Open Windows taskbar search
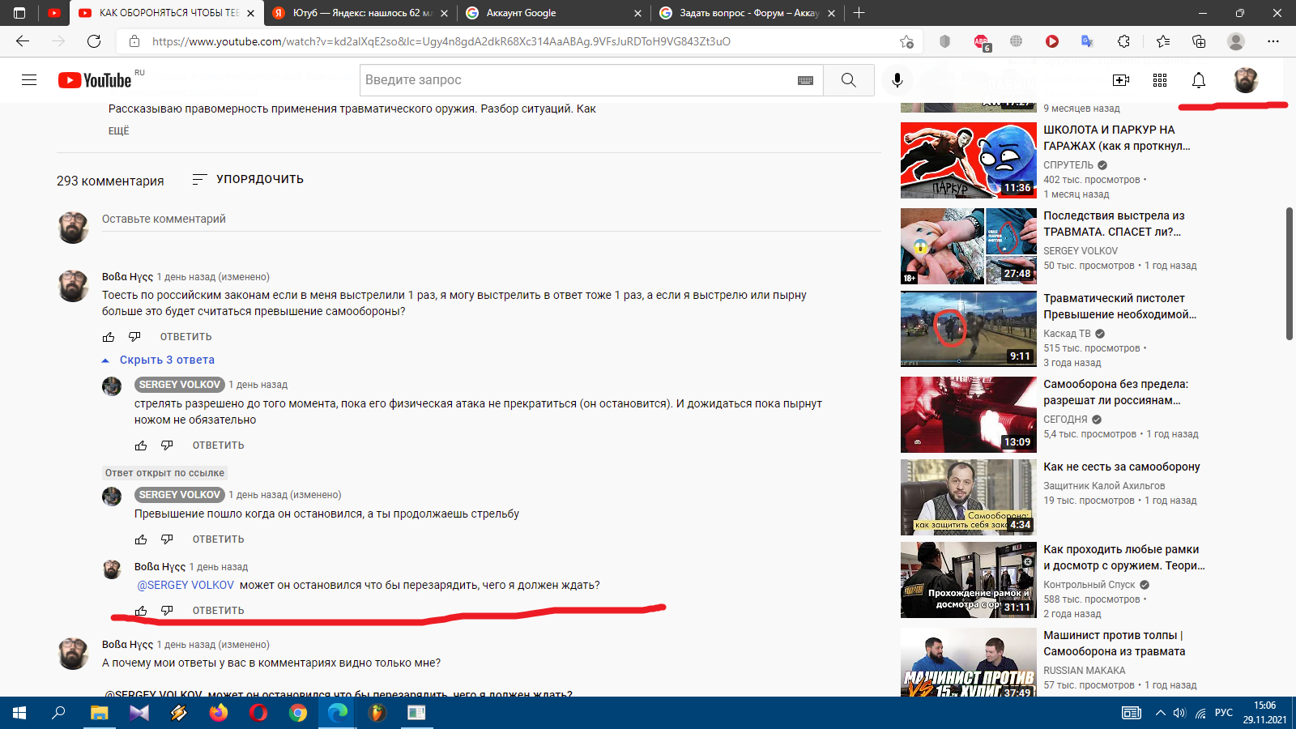 point(58,713)
